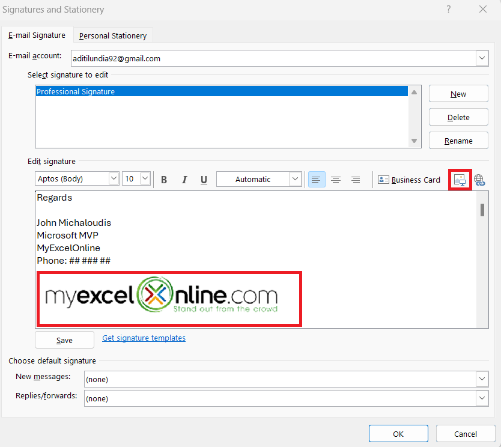501x447 pixels.
Task: Confirm the dialog with OK
Action: 398,434
